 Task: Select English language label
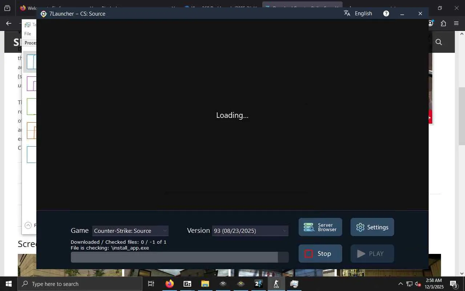(363, 13)
